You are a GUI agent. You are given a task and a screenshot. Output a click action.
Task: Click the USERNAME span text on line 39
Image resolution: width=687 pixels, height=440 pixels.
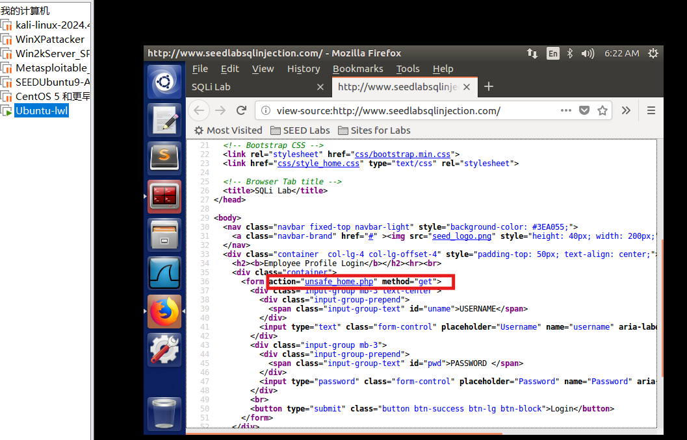coord(478,308)
